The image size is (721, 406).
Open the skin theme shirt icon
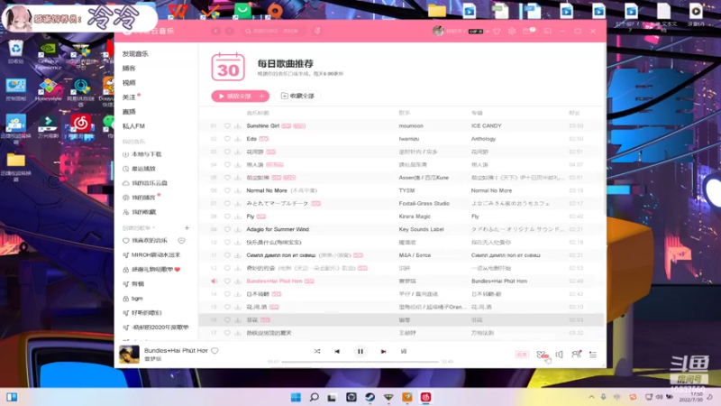pyautogui.click(x=497, y=32)
